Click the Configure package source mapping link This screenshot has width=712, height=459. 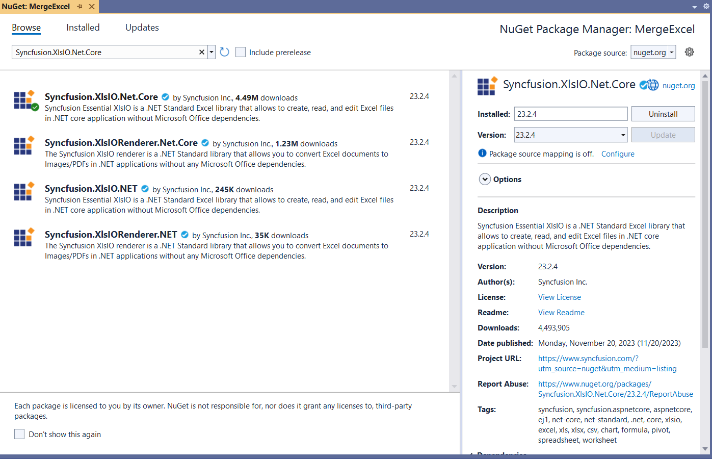click(x=618, y=154)
